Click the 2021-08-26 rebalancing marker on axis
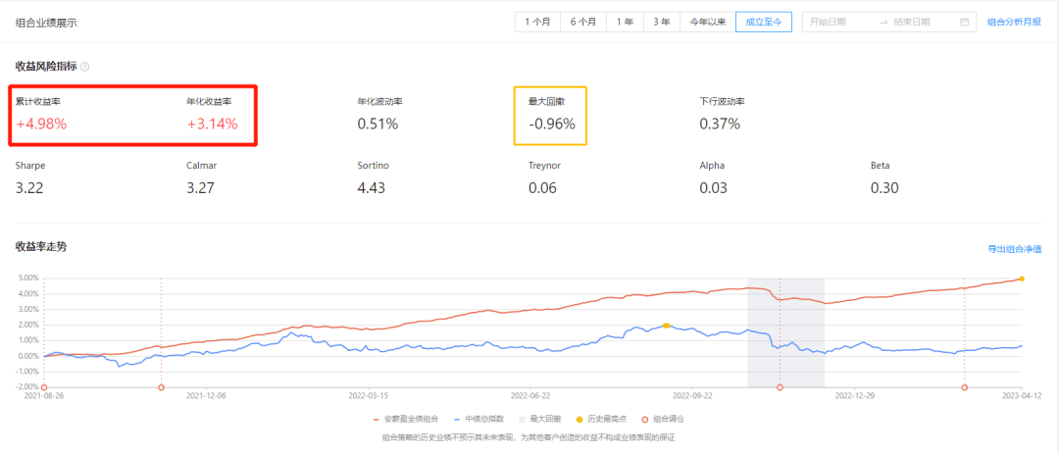The image size is (1059, 453). [x=43, y=387]
